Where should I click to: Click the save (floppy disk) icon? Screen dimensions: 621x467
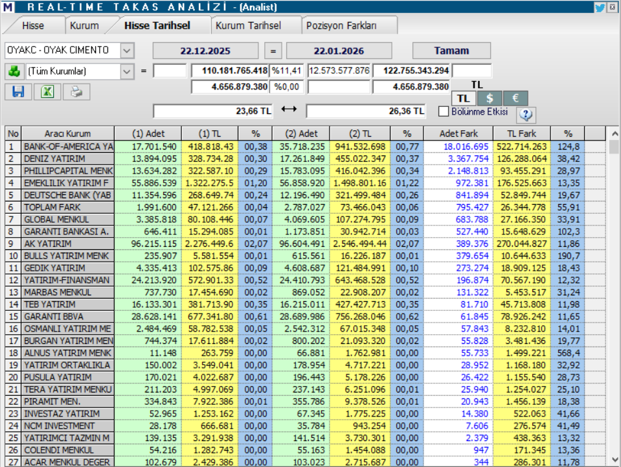pyautogui.click(x=18, y=91)
